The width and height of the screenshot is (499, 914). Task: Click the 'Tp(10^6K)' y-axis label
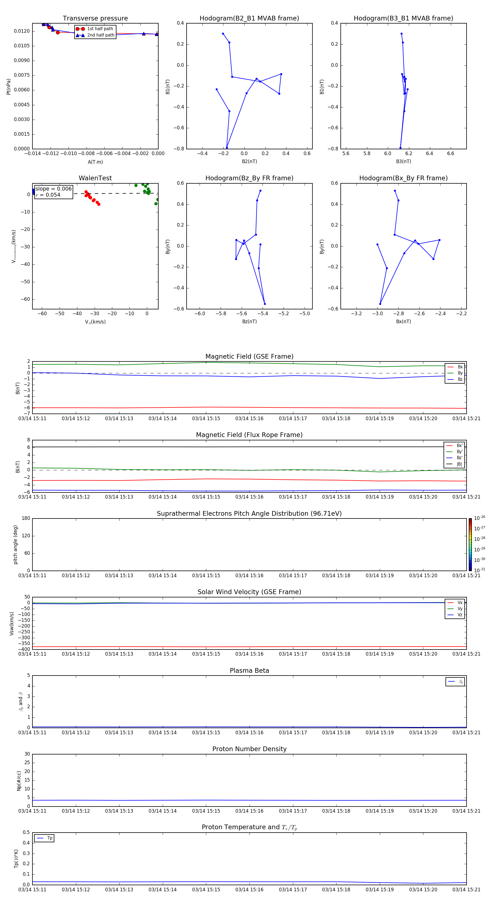coord(16,859)
